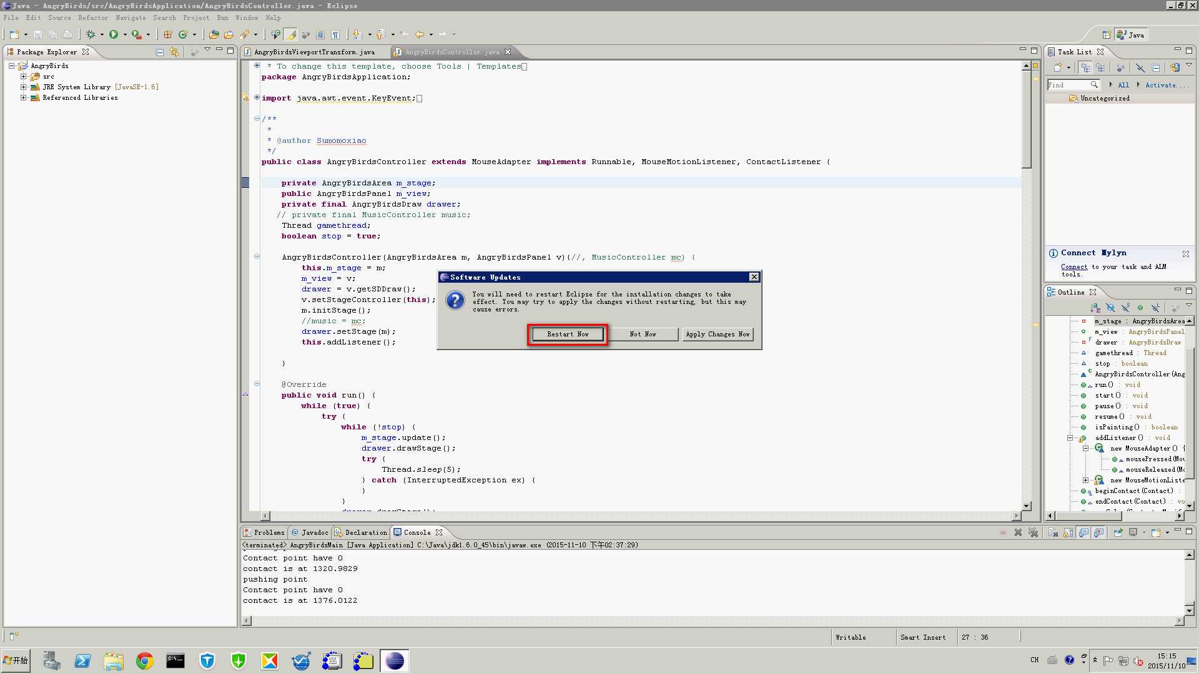This screenshot has width=1199, height=674.
Task: Click Not Now in Software Updates dialog
Action: 643,334
